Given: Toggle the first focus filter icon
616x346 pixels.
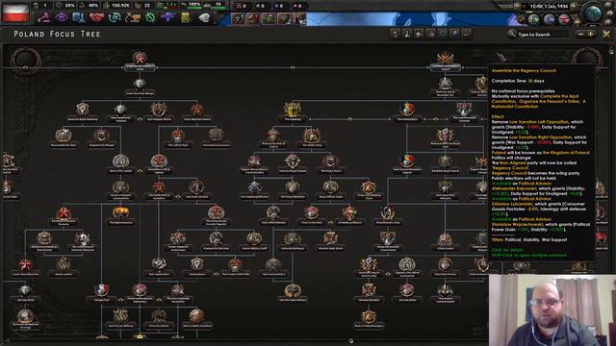Looking at the screenshot, I should coord(395,35).
